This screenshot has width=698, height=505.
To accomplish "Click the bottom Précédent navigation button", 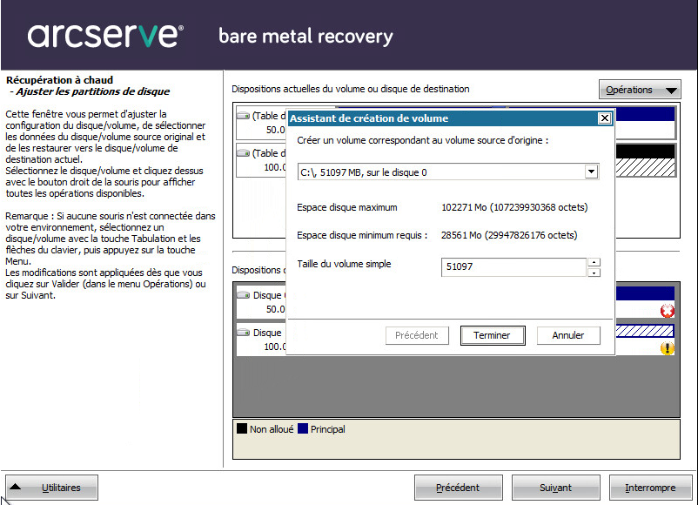I will pos(458,488).
